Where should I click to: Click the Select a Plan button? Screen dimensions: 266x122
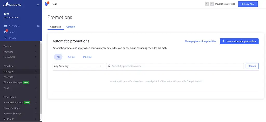pos(248,4)
